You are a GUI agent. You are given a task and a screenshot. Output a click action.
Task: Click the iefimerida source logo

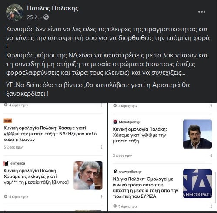tap(6, 163)
